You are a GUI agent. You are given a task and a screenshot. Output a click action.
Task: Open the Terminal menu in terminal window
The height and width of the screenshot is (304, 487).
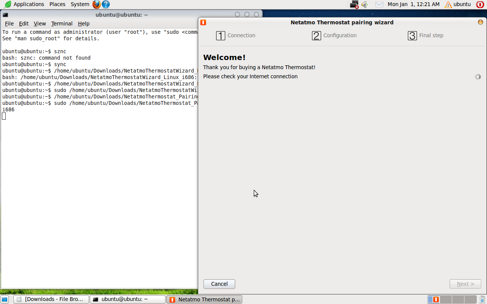[x=62, y=24]
